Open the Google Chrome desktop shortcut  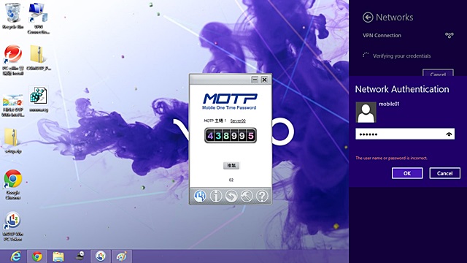(13, 185)
